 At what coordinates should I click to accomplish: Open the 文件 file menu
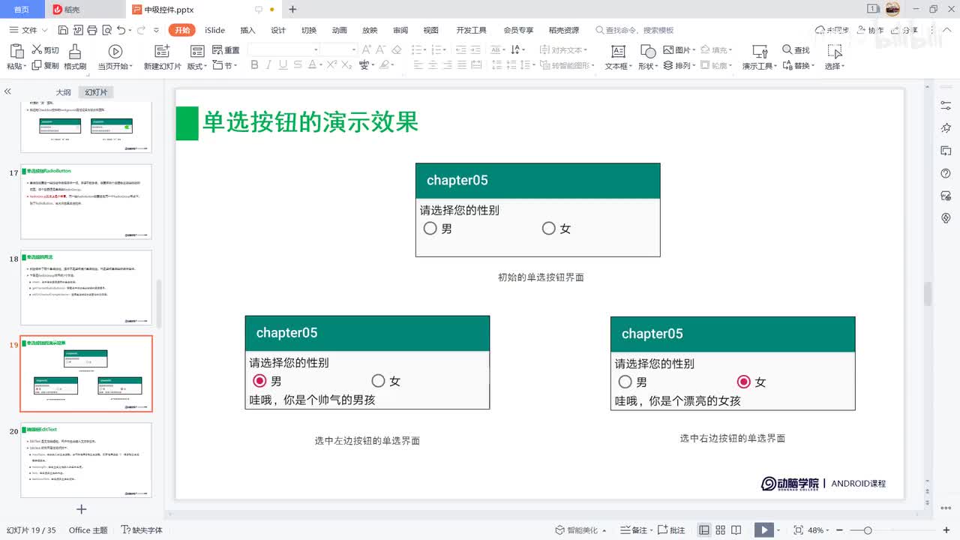28,30
